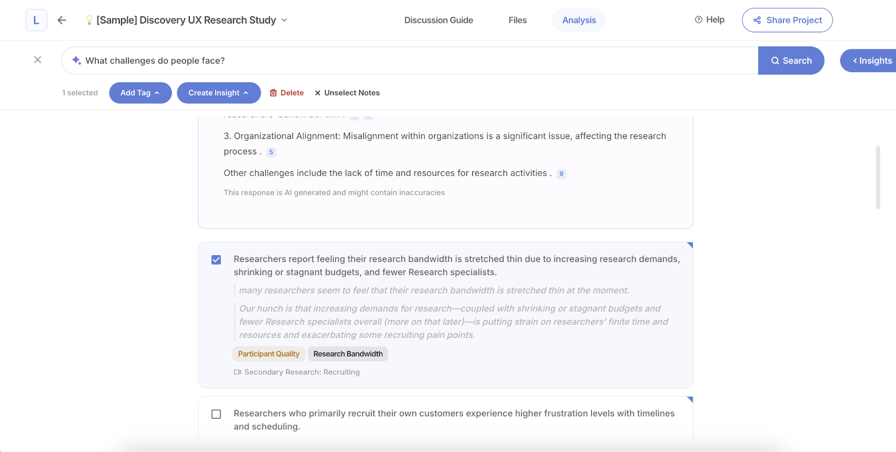Click the AI sparkle icon in search
Screen dimensions: 896x452
(x=77, y=60)
